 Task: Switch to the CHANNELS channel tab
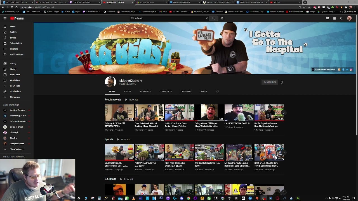(186, 92)
